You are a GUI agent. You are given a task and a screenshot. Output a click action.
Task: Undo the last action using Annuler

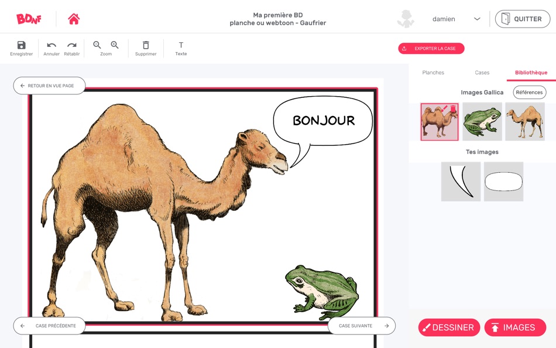[51, 46]
